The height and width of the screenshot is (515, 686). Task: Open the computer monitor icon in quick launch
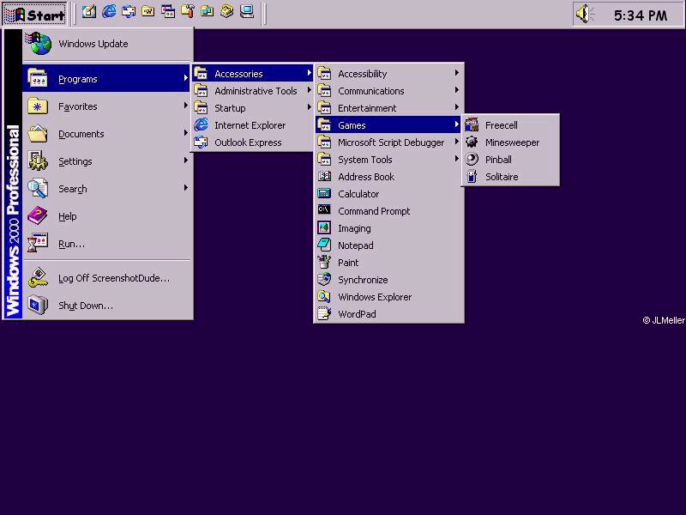tap(247, 12)
